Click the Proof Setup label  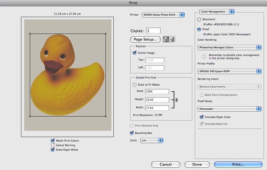(x=205, y=101)
